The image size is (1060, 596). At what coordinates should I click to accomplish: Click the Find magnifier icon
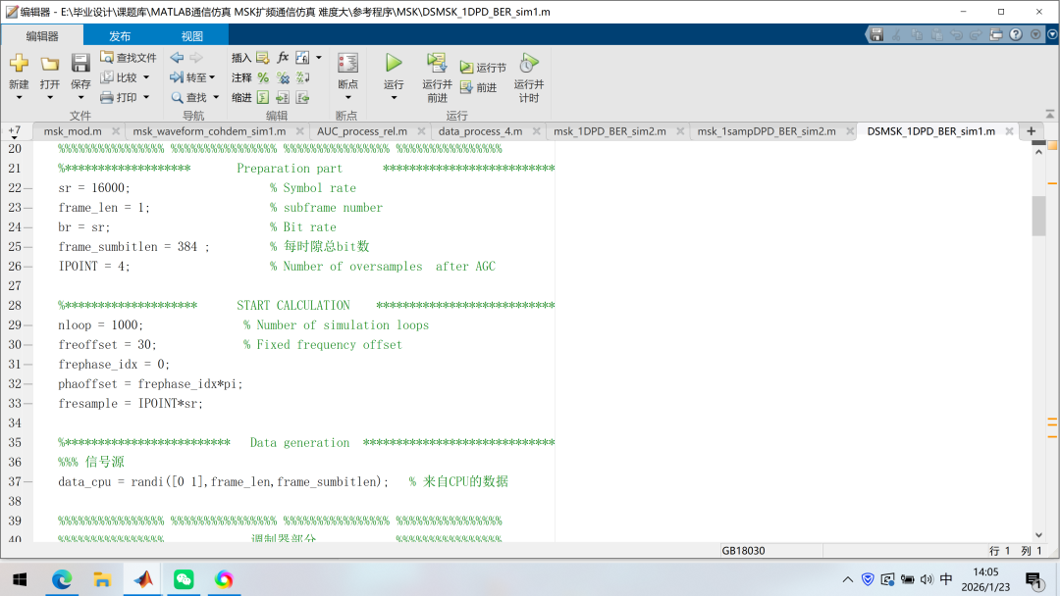pos(177,97)
